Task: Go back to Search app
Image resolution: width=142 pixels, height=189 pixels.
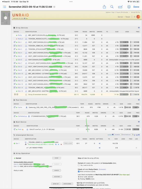Action: click(6, 2)
